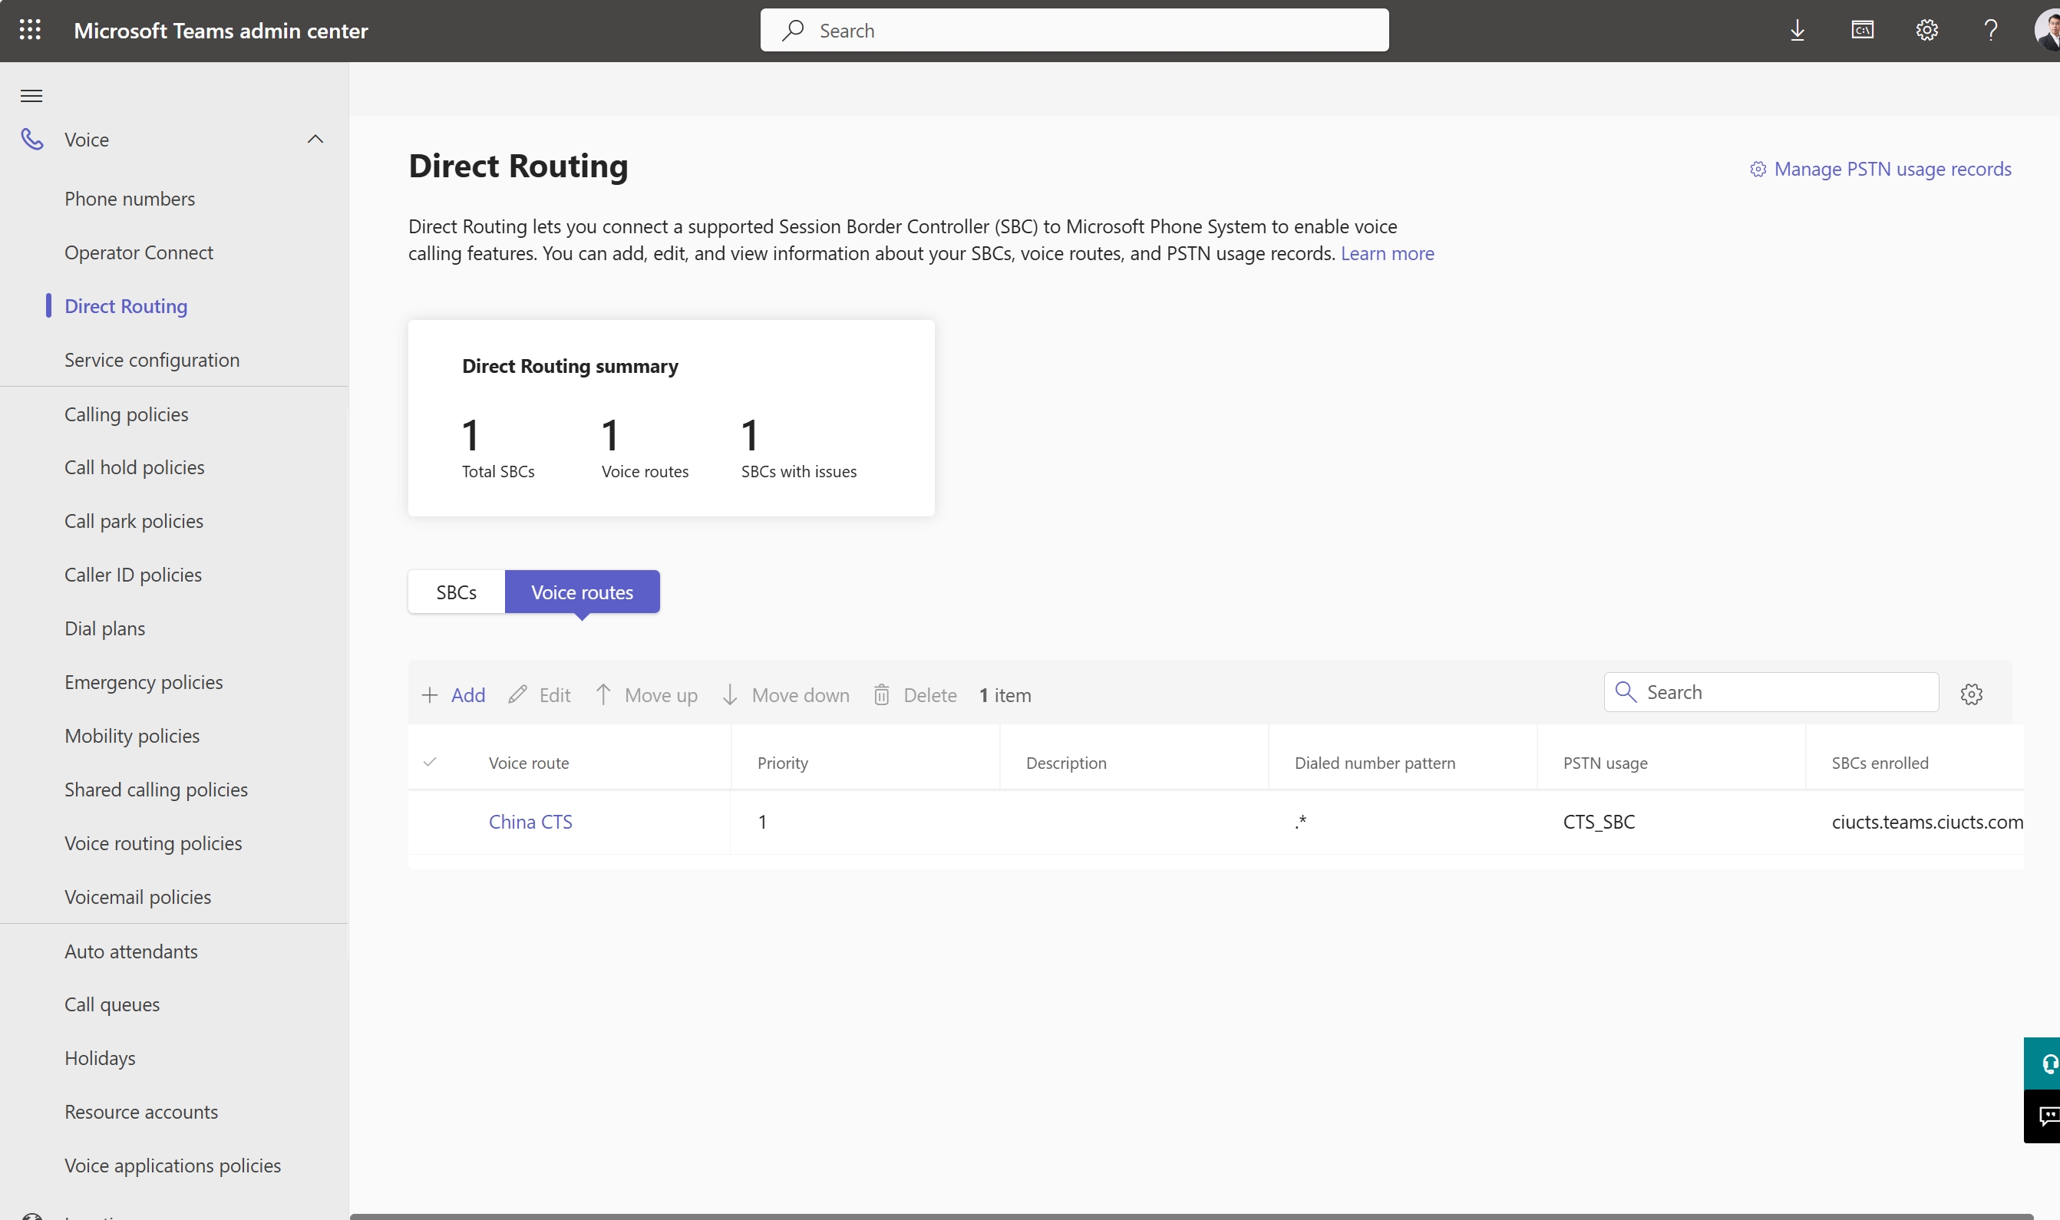2060x1220 pixels.
Task: Open Mobility policies page
Action: coord(133,736)
